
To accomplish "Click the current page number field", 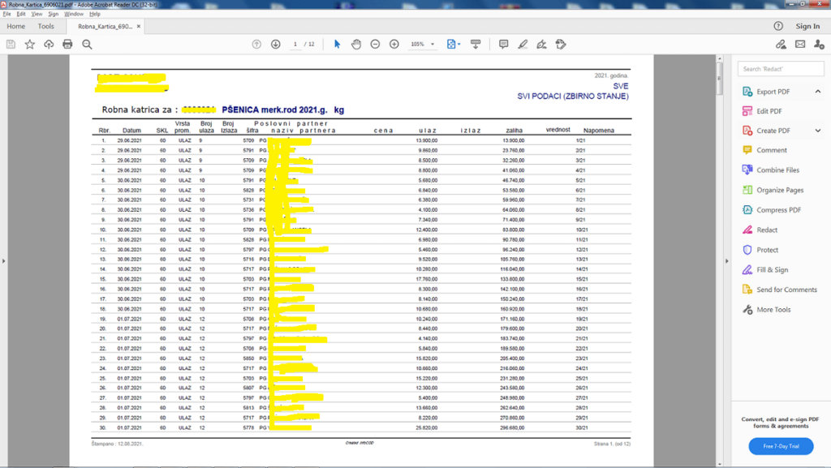I will 295,45.
